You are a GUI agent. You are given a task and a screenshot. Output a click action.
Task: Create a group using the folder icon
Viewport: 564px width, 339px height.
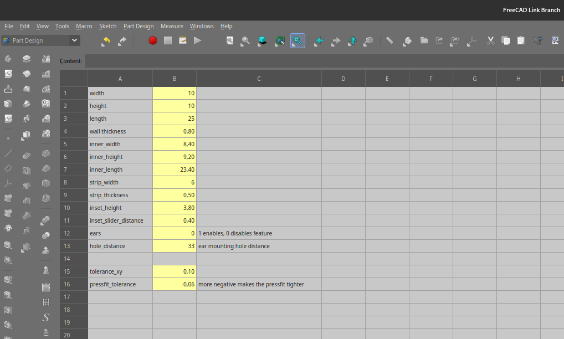point(424,40)
